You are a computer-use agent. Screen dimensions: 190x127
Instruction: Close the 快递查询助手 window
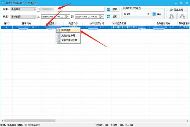coord(187,3)
